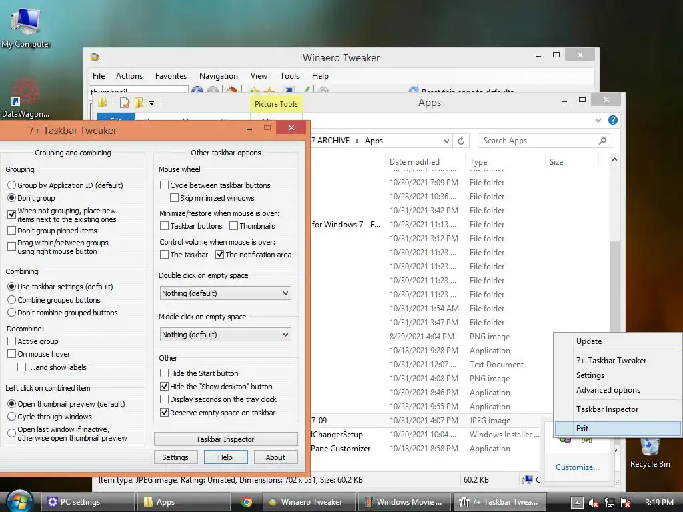The image size is (683, 512).
Task: Open the taskbar clock showing 3:19 PM
Action: coord(659,503)
